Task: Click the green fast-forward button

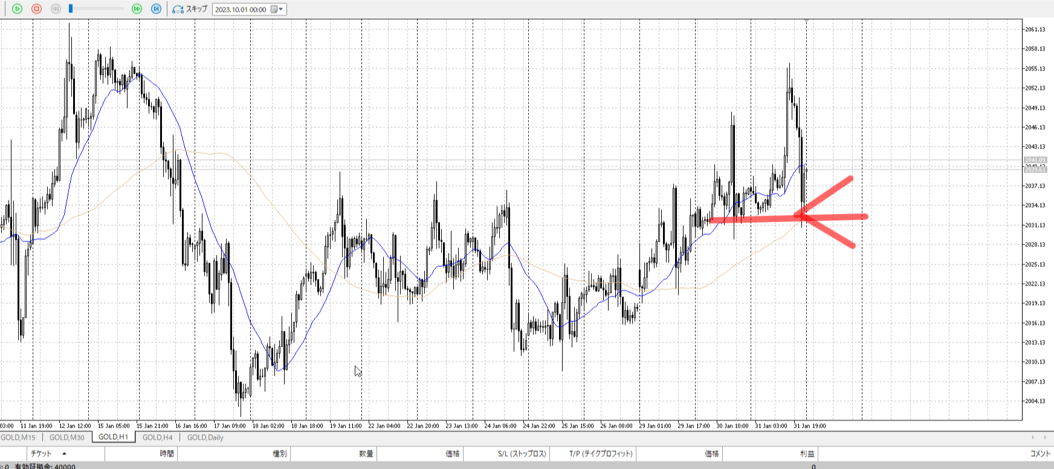Action: [x=137, y=9]
